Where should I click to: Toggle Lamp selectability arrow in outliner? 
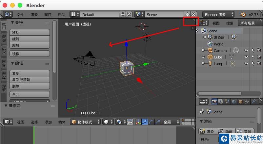click(x=253, y=63)
